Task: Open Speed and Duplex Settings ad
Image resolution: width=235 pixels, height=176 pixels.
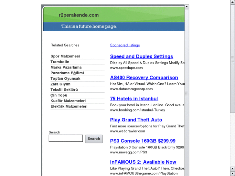Action: tap(142, 57)
